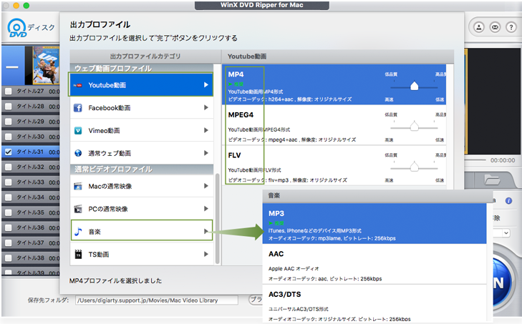Choose the AAC audio profile
The width and height of the screenshot is (522, 324).
(x=374, y=264)
